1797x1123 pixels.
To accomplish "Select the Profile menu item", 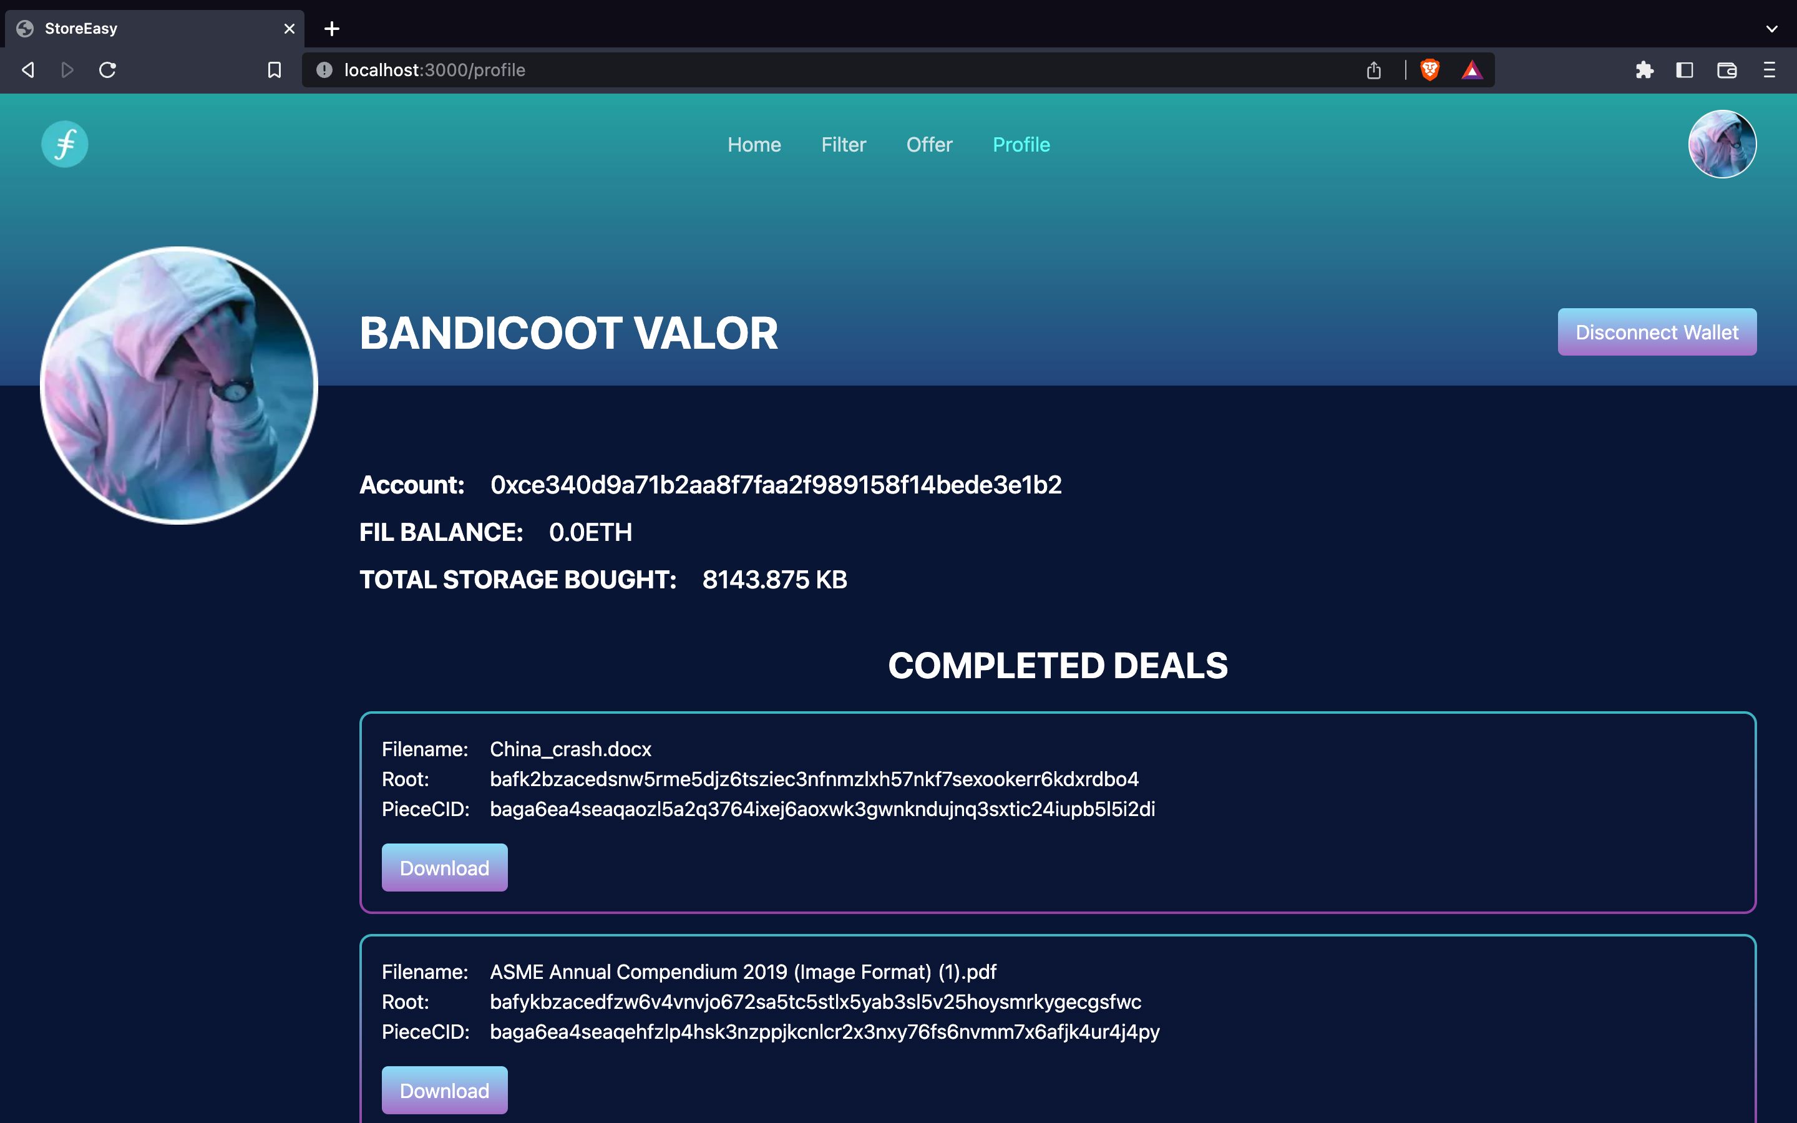I will point(1021,143).
